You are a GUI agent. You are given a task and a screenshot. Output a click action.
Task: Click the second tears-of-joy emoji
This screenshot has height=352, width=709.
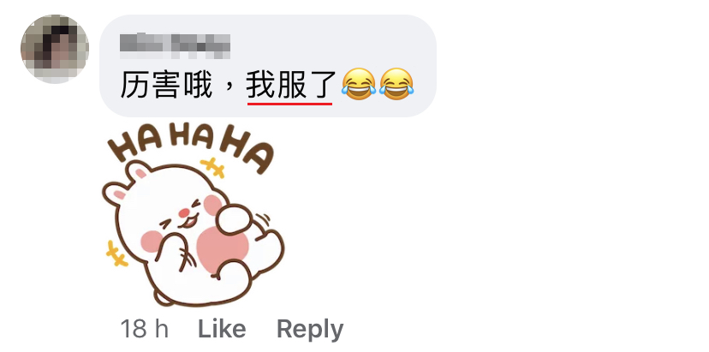(396, 84)
